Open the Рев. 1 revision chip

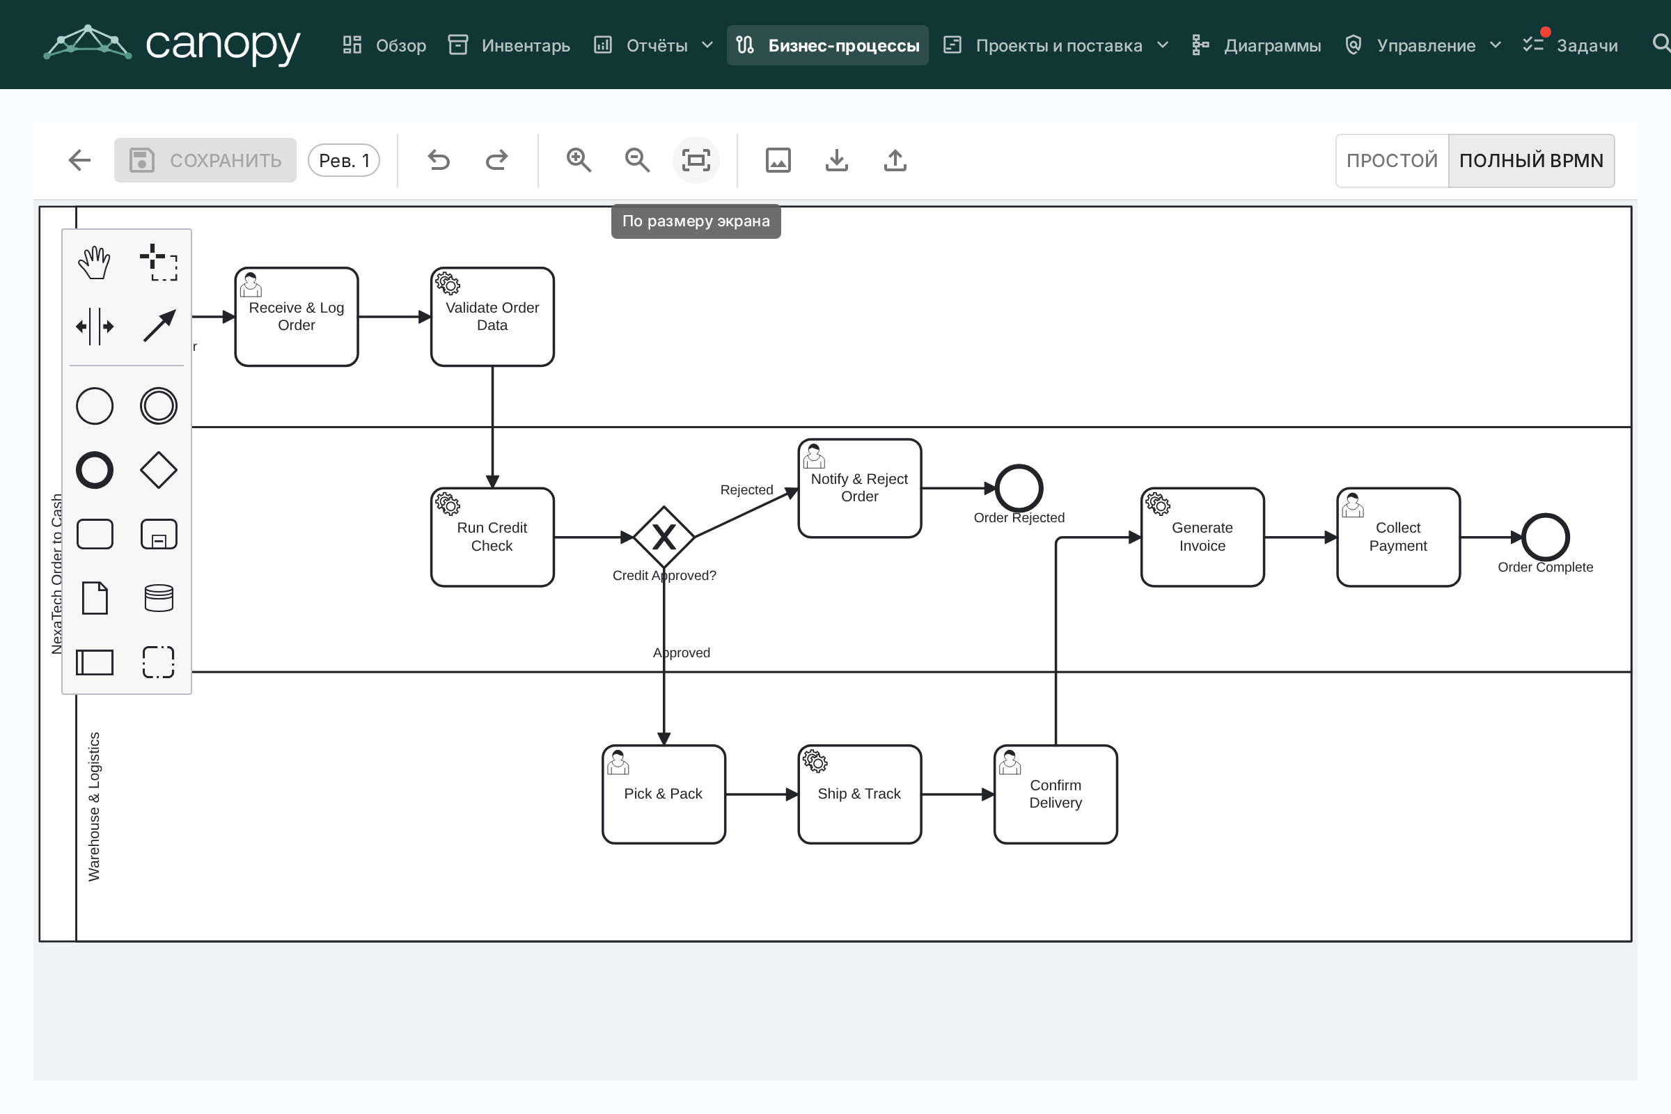344,161
